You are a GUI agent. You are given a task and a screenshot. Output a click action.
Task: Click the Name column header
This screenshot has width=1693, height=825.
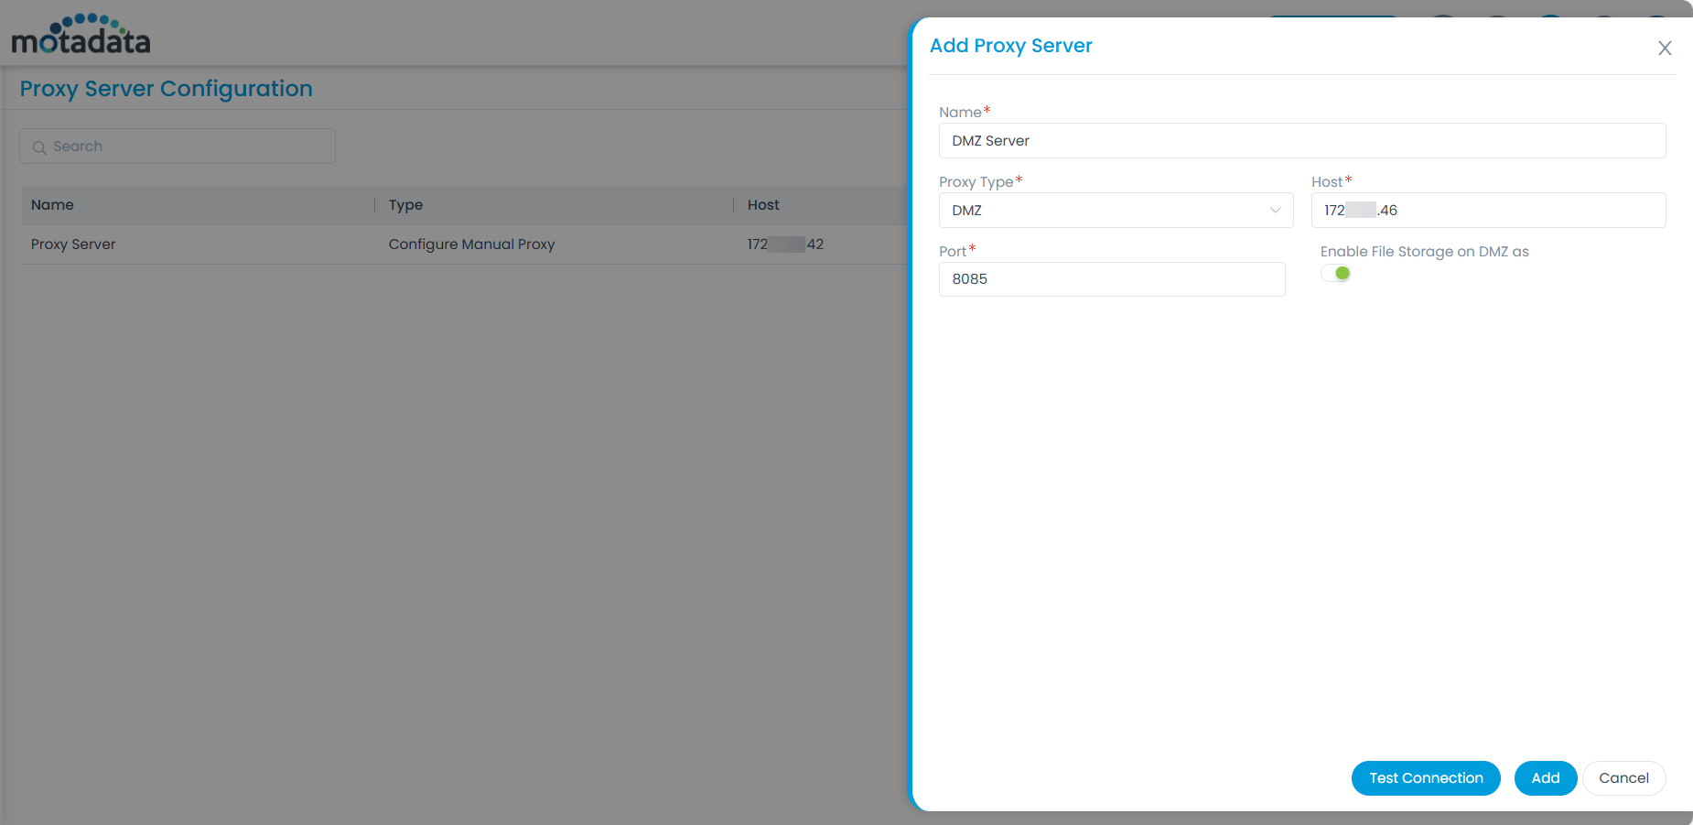point(52,205)
